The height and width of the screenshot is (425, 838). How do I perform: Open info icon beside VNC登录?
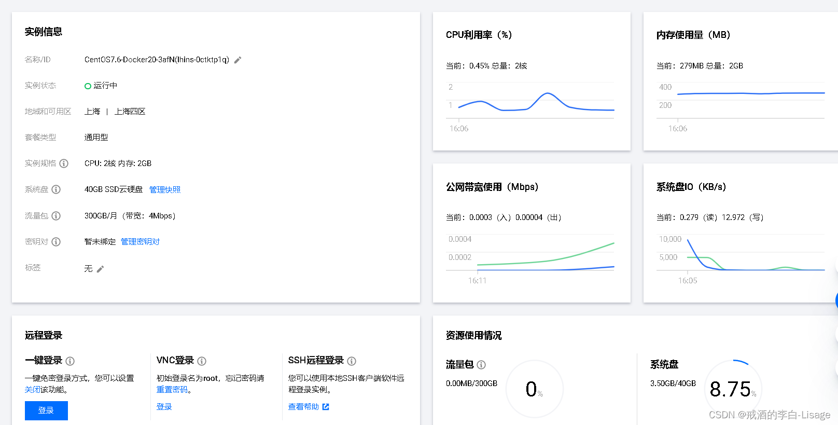tap(202, 361)
